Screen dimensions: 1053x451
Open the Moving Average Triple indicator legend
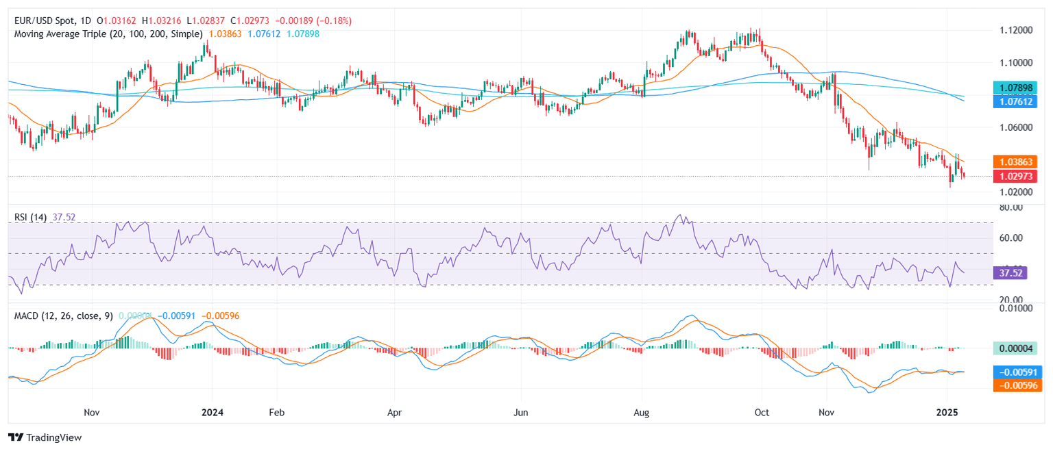click(x=106, y=34)
